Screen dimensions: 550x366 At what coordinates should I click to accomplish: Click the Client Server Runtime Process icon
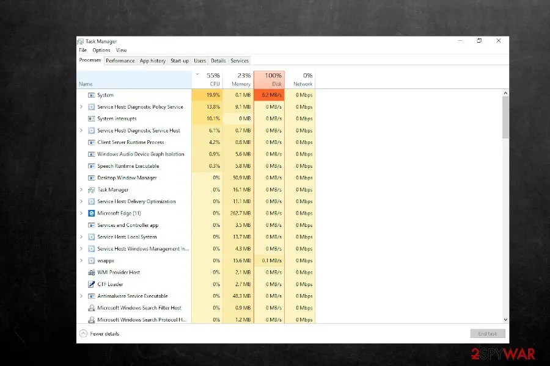pos(91,142)
